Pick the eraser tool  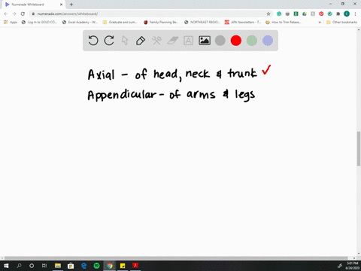[173, 41]
